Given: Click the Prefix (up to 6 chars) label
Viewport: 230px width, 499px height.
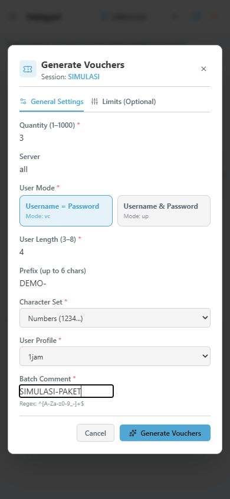Looking at the screenshot, I should pyautogui.click(x=52, y=271).
